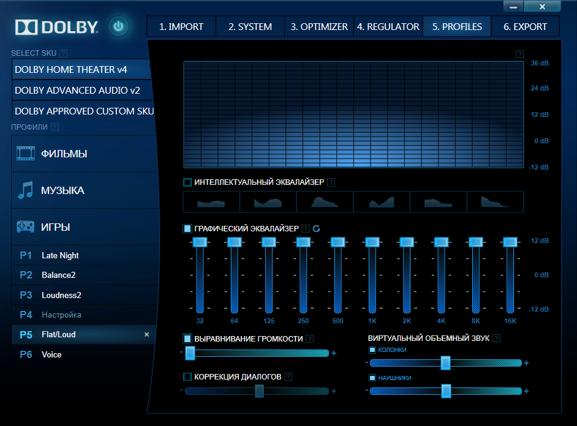Open help for Выравнивание громкости
The image size is (577, 426).
pos(310,339)
